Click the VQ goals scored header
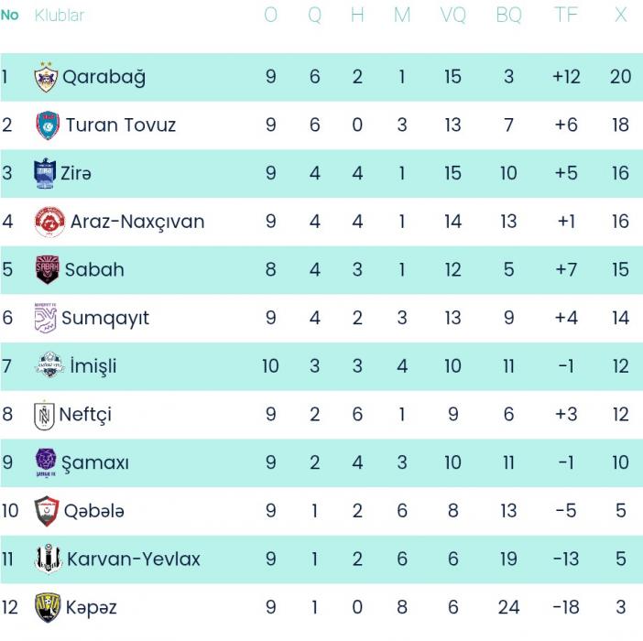Screen dimensions: 643x641 click(x=452, y=16)
